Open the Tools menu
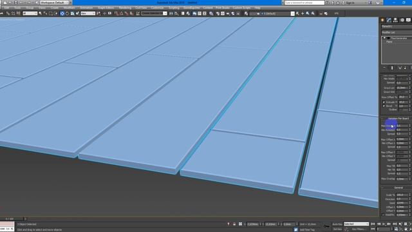 (x=17, y=8)
